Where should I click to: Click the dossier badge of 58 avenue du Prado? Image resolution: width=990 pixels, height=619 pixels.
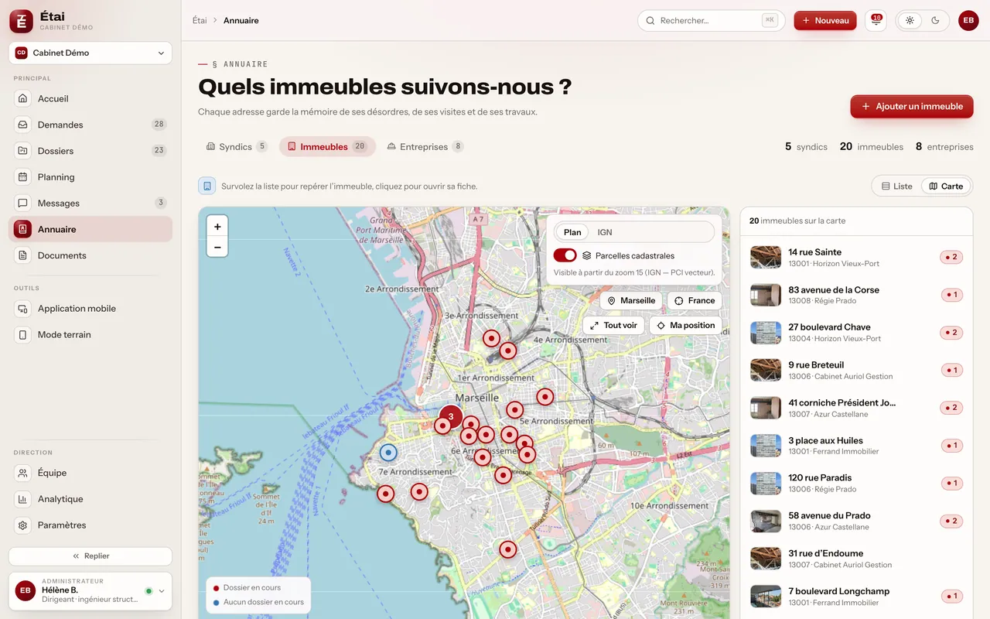click(x=951, y=521)
